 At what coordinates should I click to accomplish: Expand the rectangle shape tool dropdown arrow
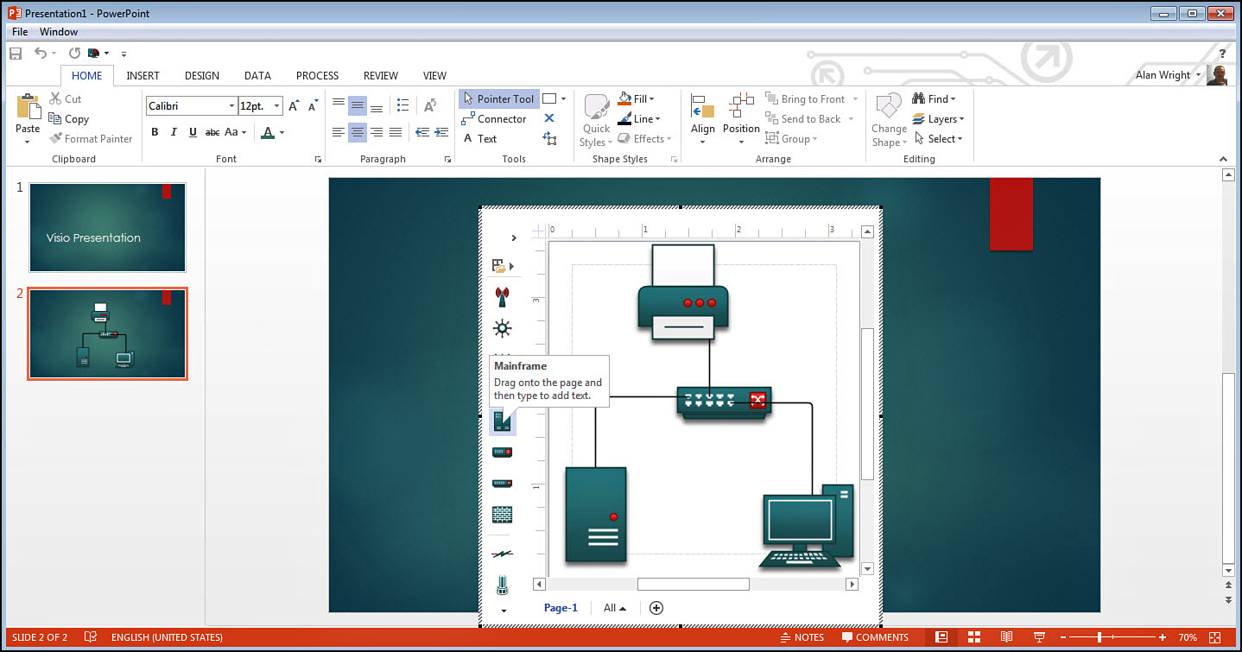tap(563, 98)
